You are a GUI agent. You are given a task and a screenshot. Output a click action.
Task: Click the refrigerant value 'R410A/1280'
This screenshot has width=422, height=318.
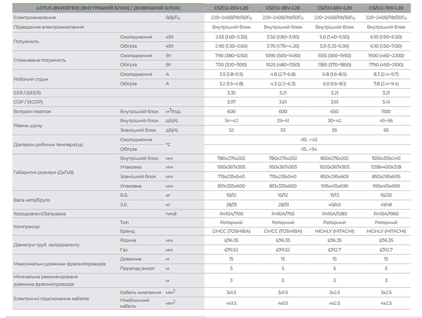334,214
